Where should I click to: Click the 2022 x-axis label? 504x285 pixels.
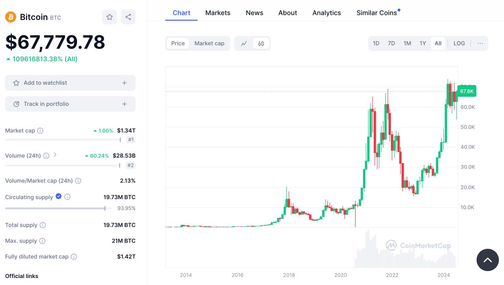(x=392, y=275)
